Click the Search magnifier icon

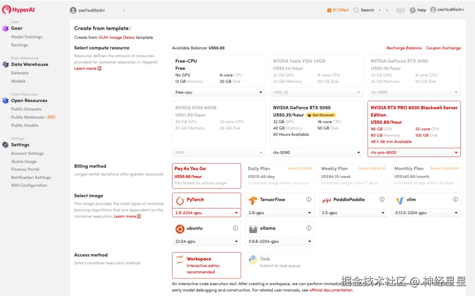point(356,10)
